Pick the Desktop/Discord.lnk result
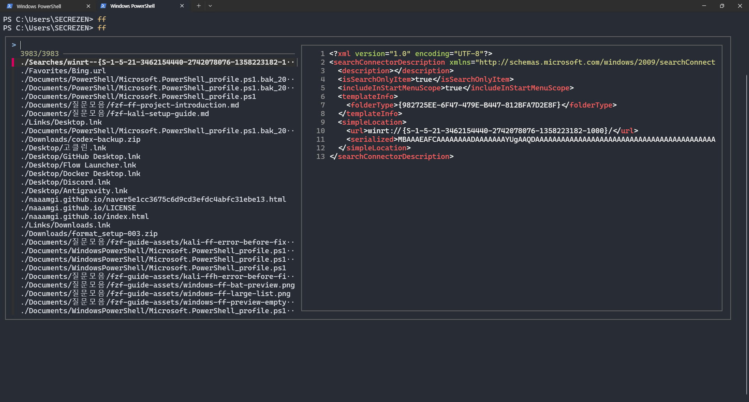The height and width of the screenshot is (402, 749). [x=66, y=182]
